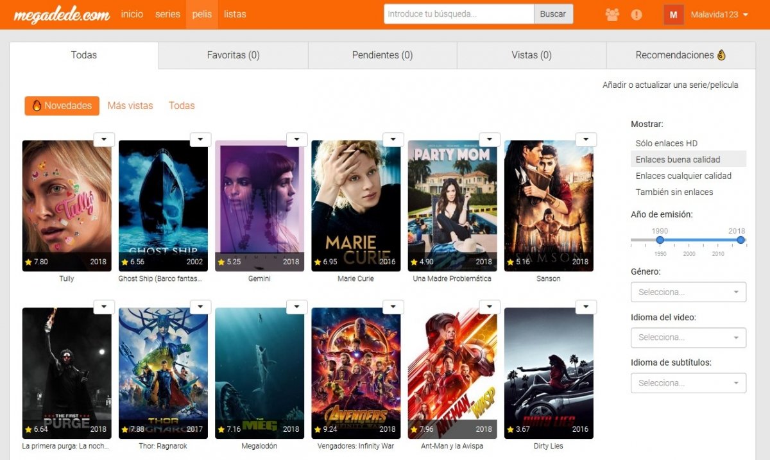Screen dimensions: 770x460
Task: Switch to the Pendientes (0) tab
Action: (382, 55)
